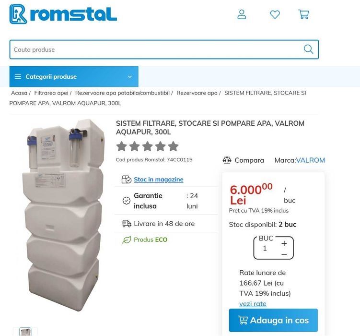Click the Compara scales icon

[x=227, y=160]
